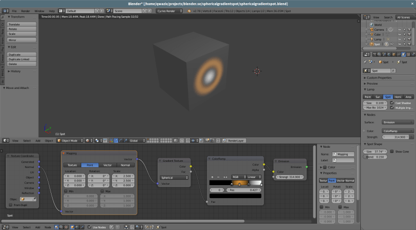This screenshot has height=230, width=416.
Task: Toggle Multiple Importance checkbox
Action: pyautogui.click(x=392, y=107)
